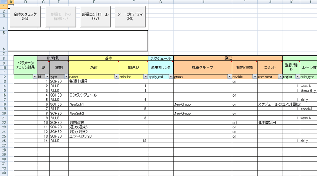Open the comment column filter dropdown
Image resolution: width=317 pixels, height=176 pixels.
[x=280, y=76]
